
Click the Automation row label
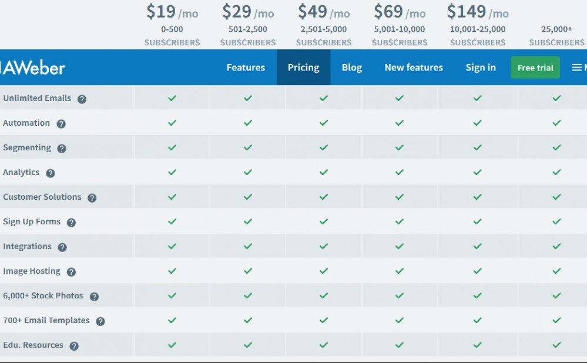pyautogui.click(x=26, y=123)
